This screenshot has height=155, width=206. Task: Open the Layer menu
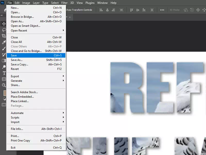[x=36, y=3]
